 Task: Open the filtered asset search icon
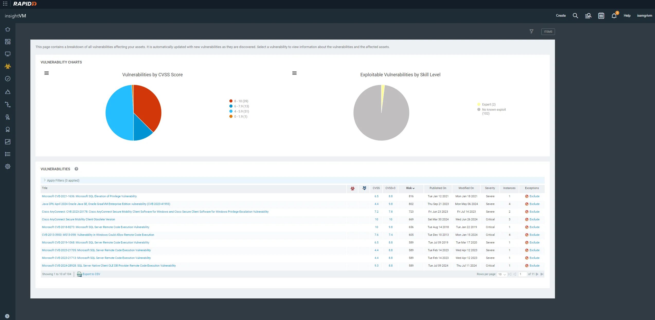coord(588,16)
